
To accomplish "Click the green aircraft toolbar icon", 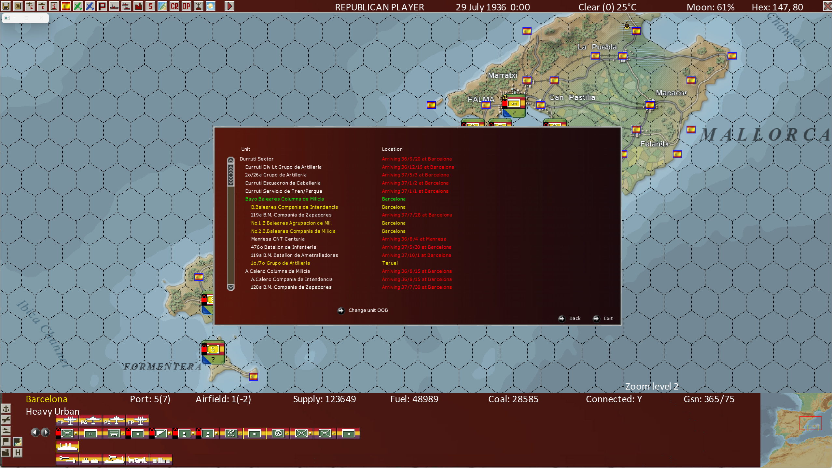I will [x=78, y=6].
